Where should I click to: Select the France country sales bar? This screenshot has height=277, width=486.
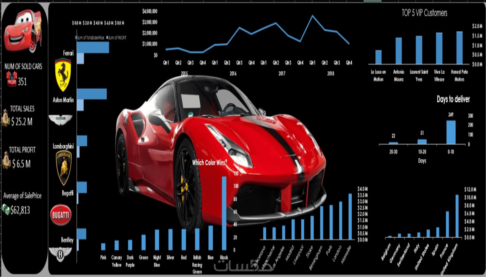tap(447, 224)
